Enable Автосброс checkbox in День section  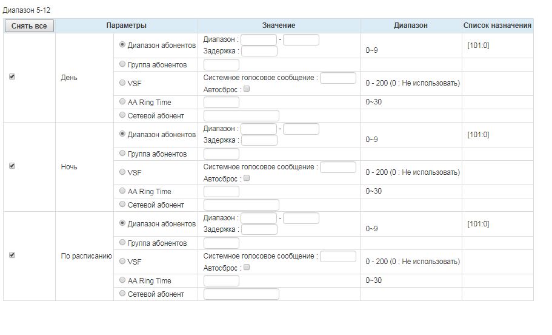pyautogui.click(x=247, y=89)
